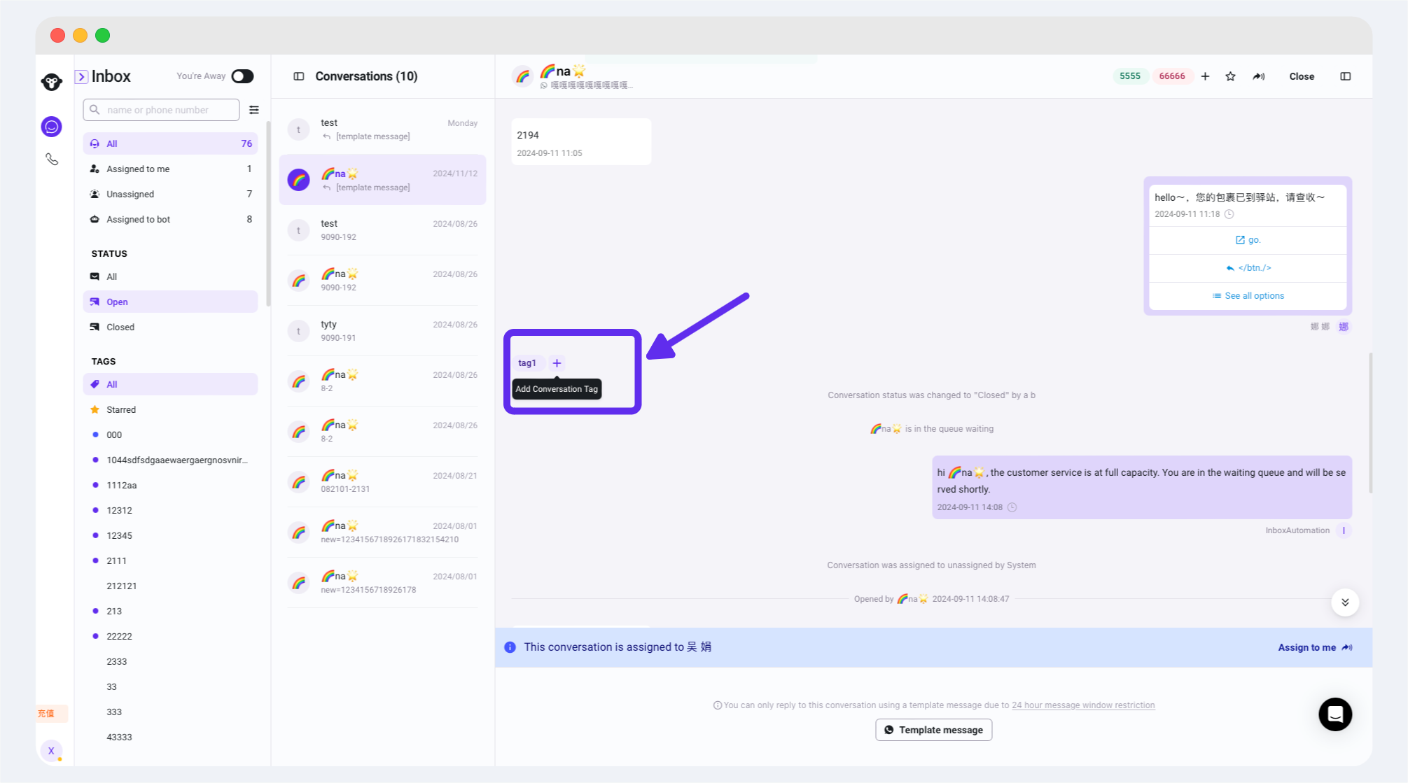Open the live chat support bubble

1334,714
